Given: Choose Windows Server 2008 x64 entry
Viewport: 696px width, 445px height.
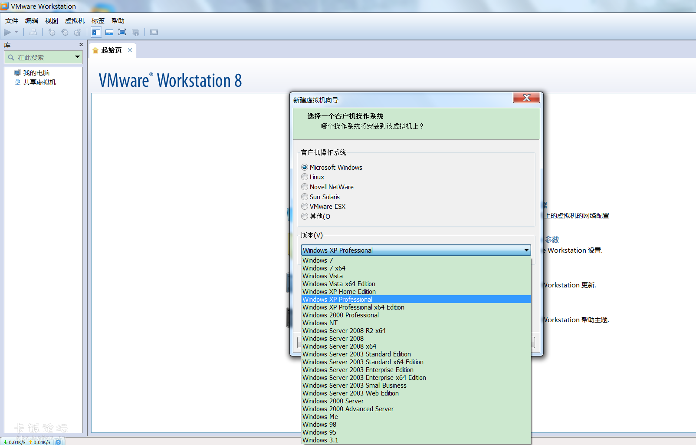Looking at the screenshot, I should click(416, 346).
